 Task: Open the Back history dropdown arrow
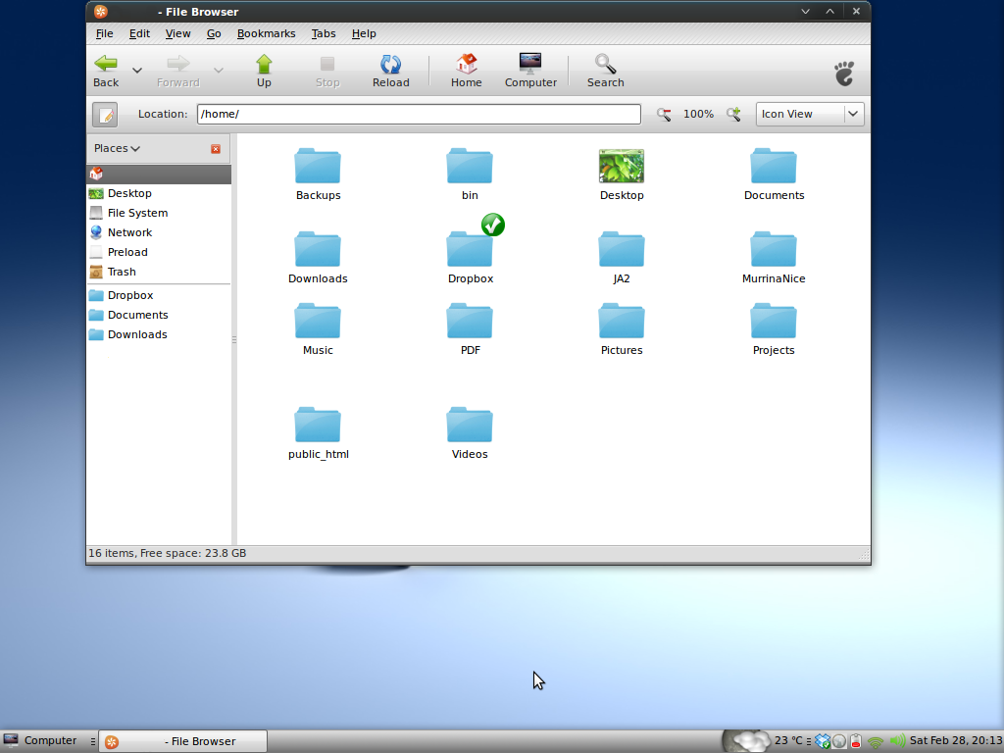coord(137,71)
